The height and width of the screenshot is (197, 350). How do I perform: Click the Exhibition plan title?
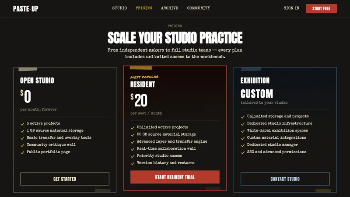pyautogui.click(x=255, y=81)
